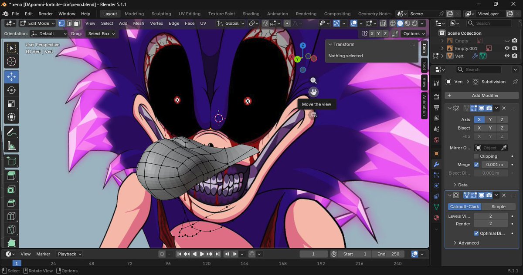
Task: Click the hand pan view gizmo
Action: 313,92
